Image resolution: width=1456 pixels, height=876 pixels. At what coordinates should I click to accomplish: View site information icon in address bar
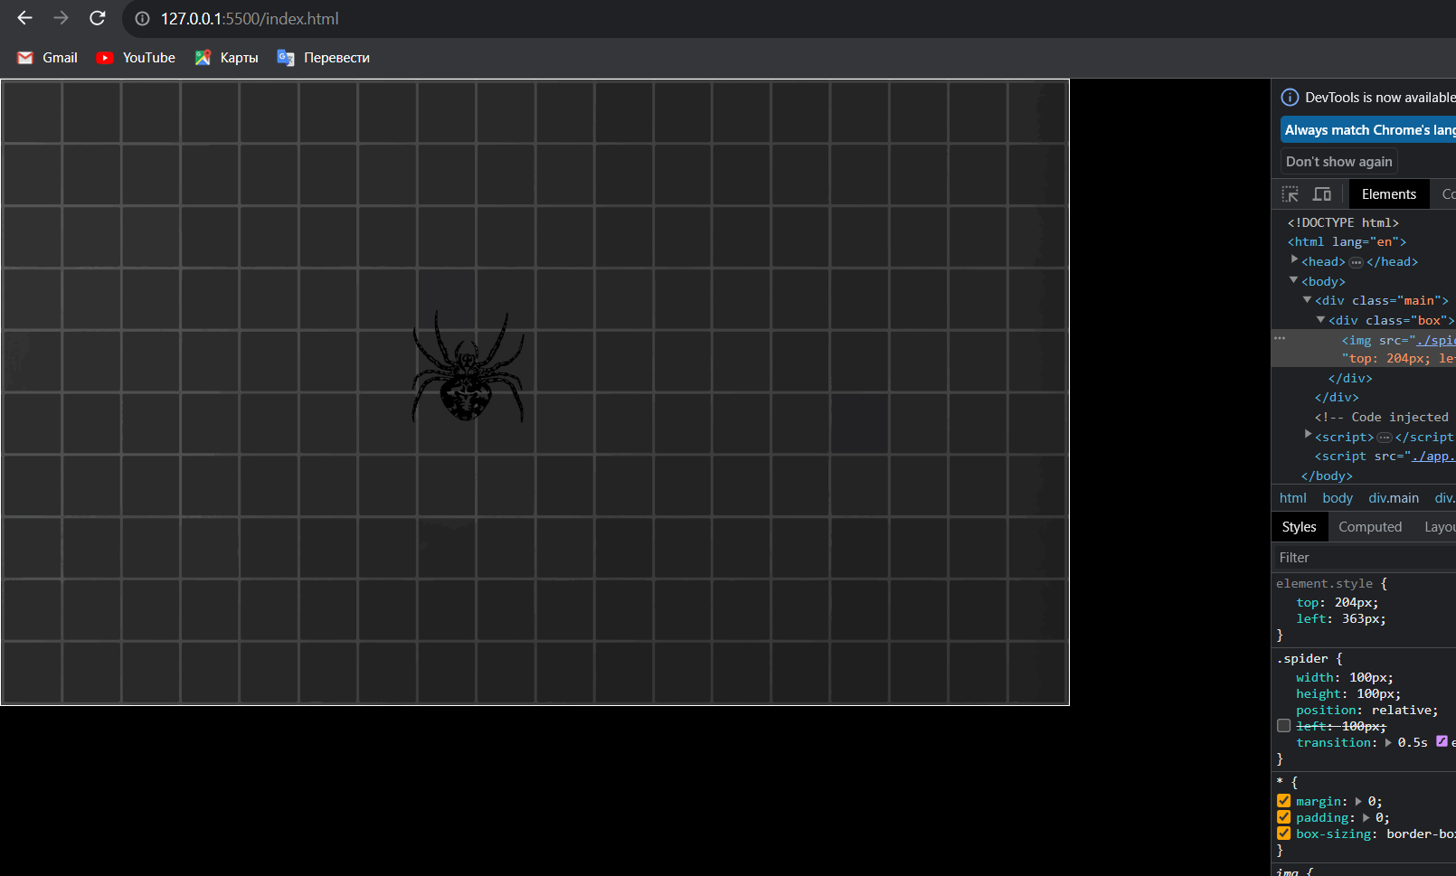[142, 19]
